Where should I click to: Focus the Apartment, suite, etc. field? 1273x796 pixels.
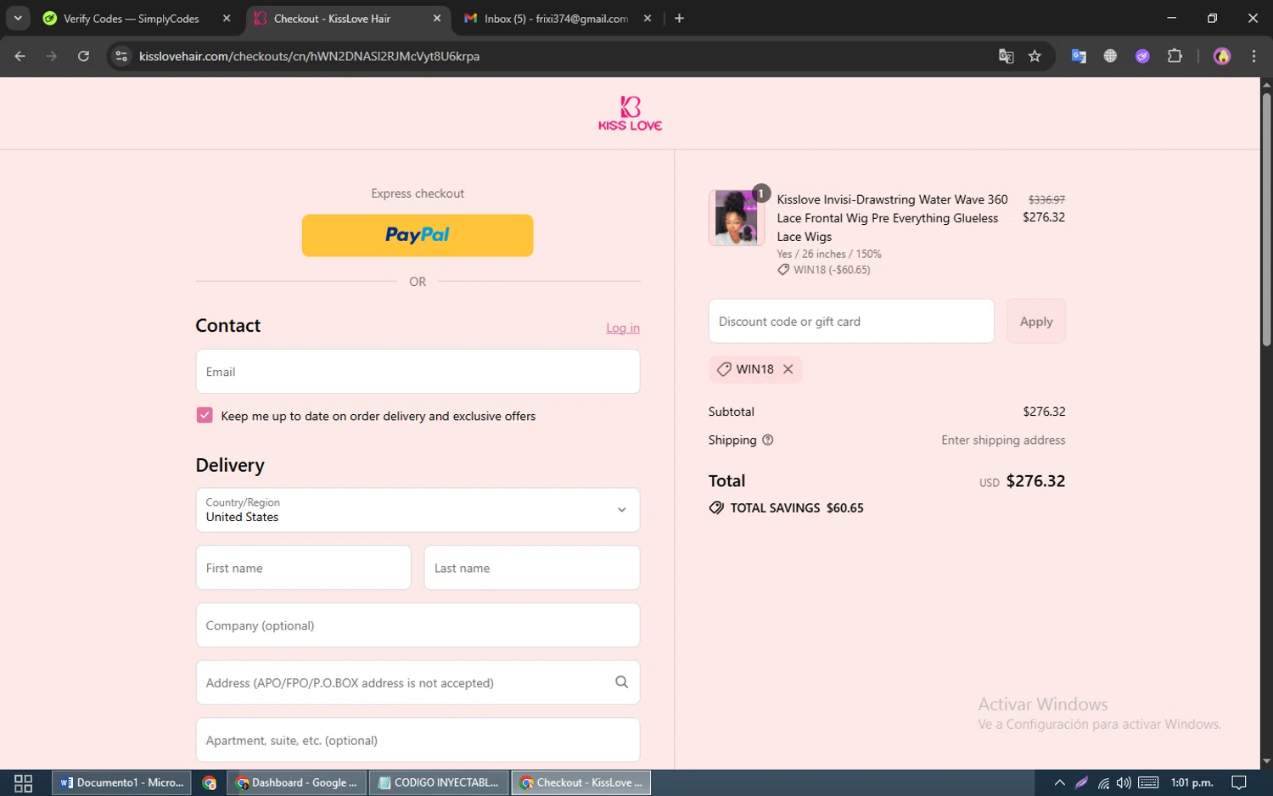point(418,740)
